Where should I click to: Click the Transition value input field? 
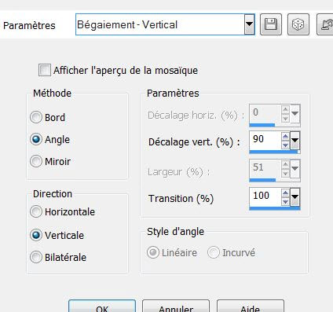[265, 196]
